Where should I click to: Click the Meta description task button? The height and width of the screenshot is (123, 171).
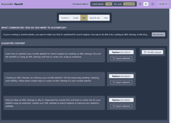click(158, 34)
